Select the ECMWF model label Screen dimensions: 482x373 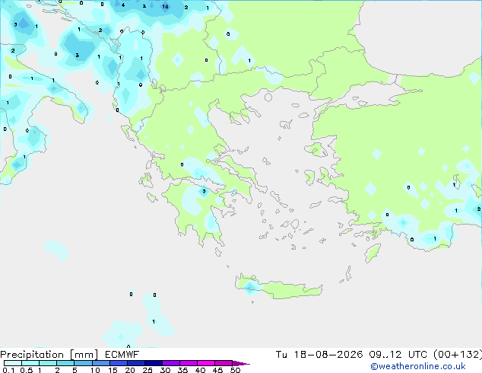coord(122,355)
